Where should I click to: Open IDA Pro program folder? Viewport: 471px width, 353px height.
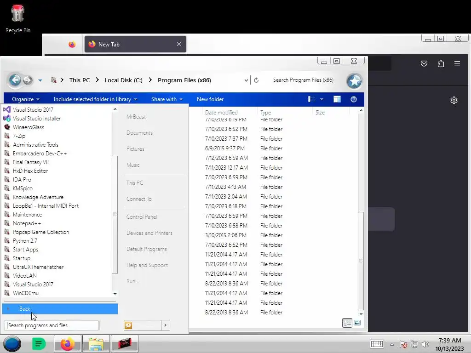(x=22, y=180)
